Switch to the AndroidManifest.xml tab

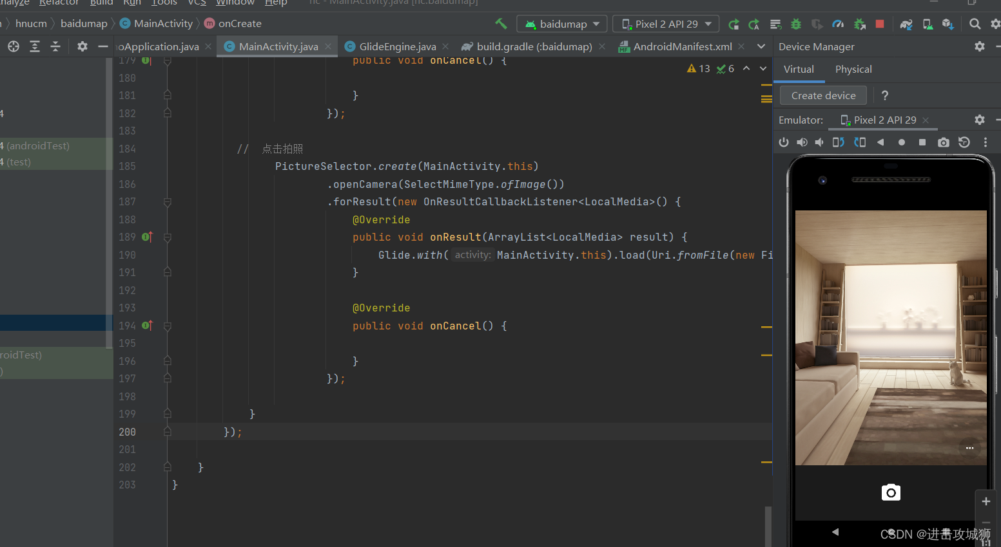(683, 46)
